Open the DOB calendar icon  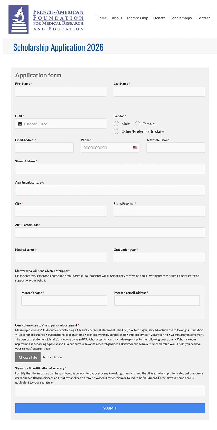tap(20, 124)
